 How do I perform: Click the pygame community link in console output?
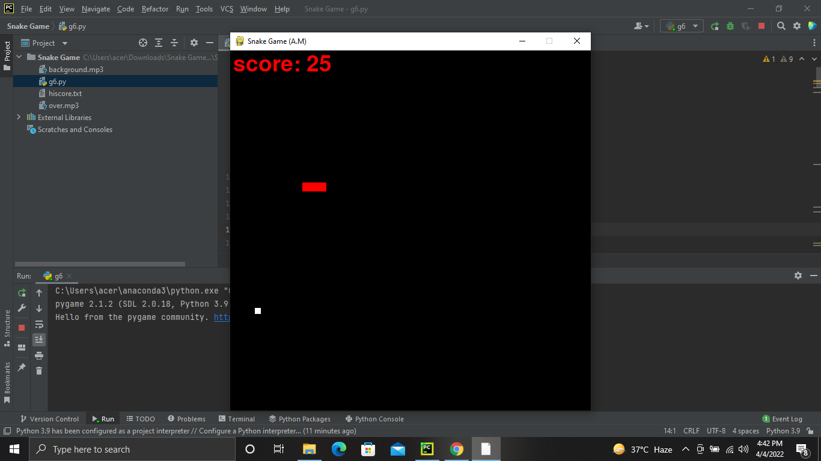[x=224, y=317]
